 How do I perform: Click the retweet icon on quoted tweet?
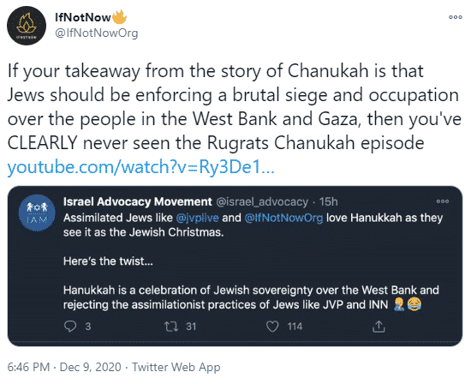click(171, 327)
